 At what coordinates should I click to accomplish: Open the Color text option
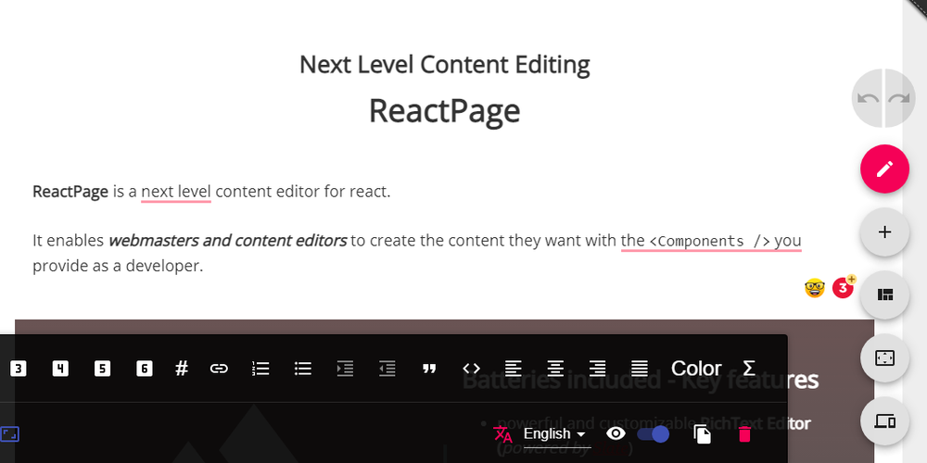(696, 369)
